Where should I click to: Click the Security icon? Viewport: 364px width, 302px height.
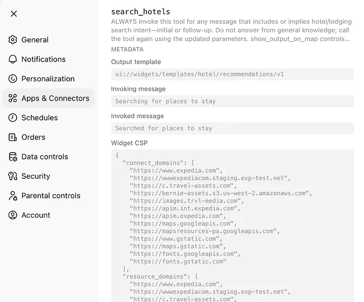(13, 176)
